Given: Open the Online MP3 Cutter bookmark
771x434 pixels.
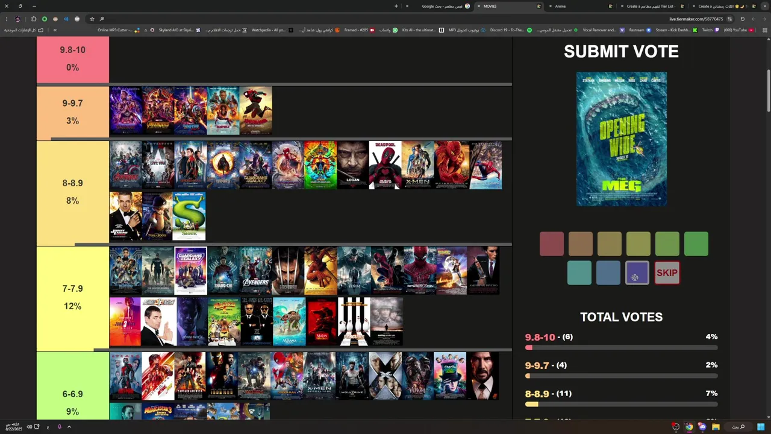Looking at the screenshot, I should click(119, 30).
